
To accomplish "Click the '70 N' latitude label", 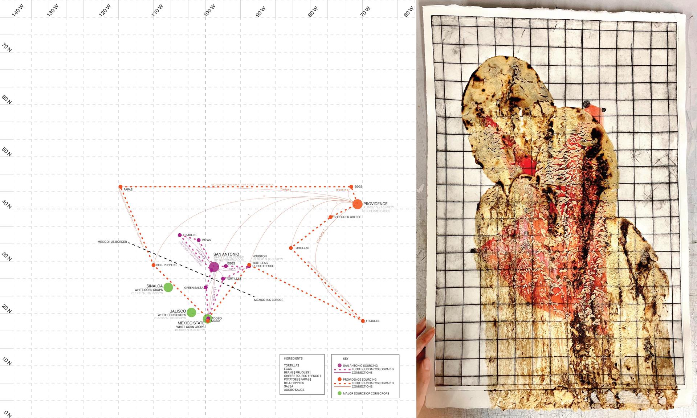I will [x=7, y=47].
